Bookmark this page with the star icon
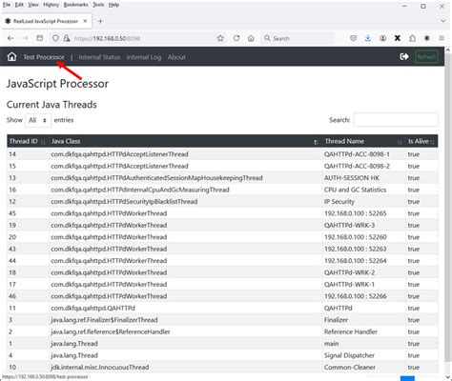 220,38
